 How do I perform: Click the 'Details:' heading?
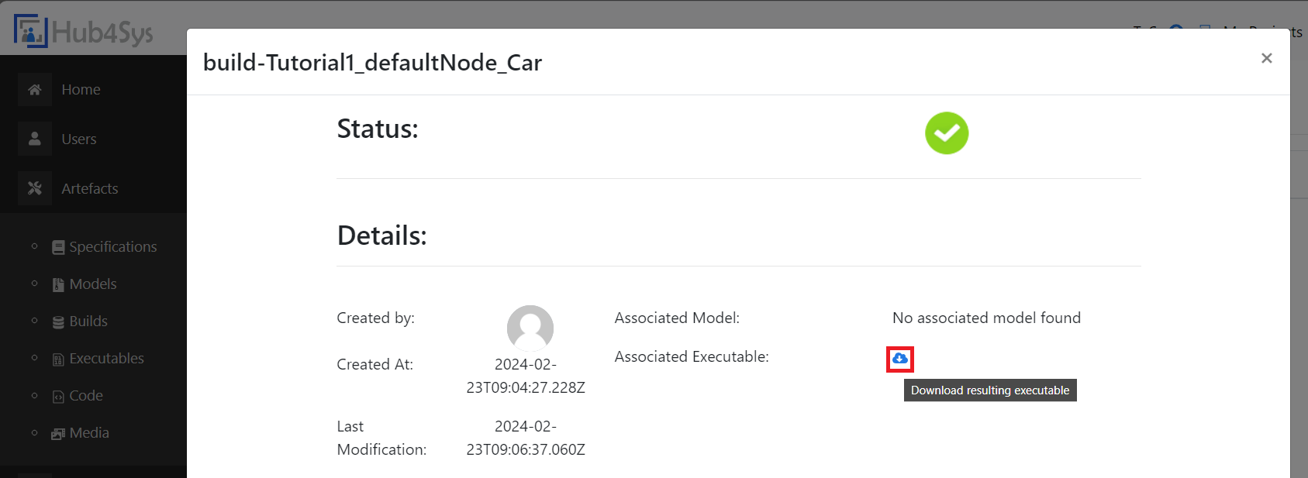coord(381,236)
